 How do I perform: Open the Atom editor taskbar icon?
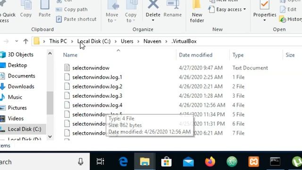232,161
